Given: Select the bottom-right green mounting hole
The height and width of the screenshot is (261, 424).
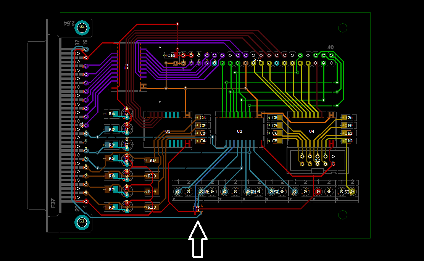Looking at the screenshot, I should (343, 215).
